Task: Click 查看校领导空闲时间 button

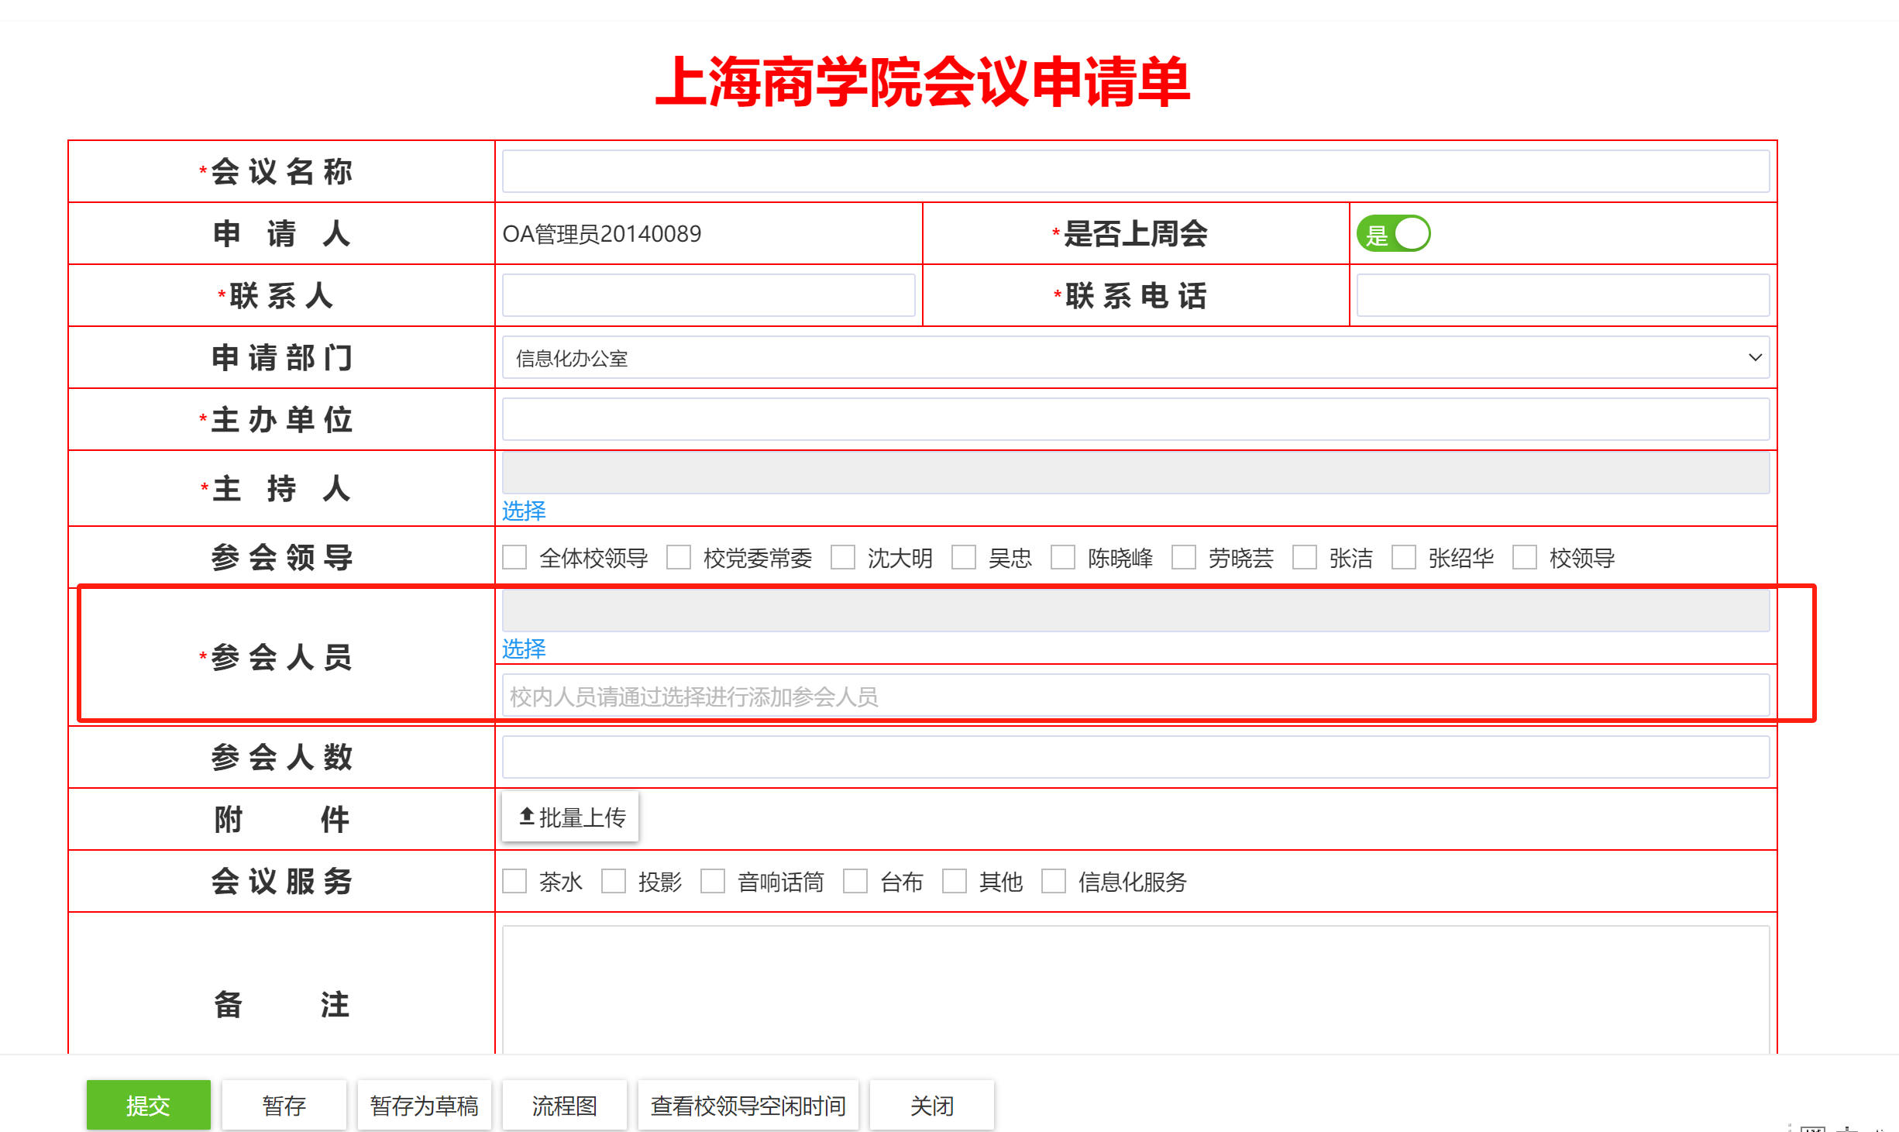Action: 748,1105
